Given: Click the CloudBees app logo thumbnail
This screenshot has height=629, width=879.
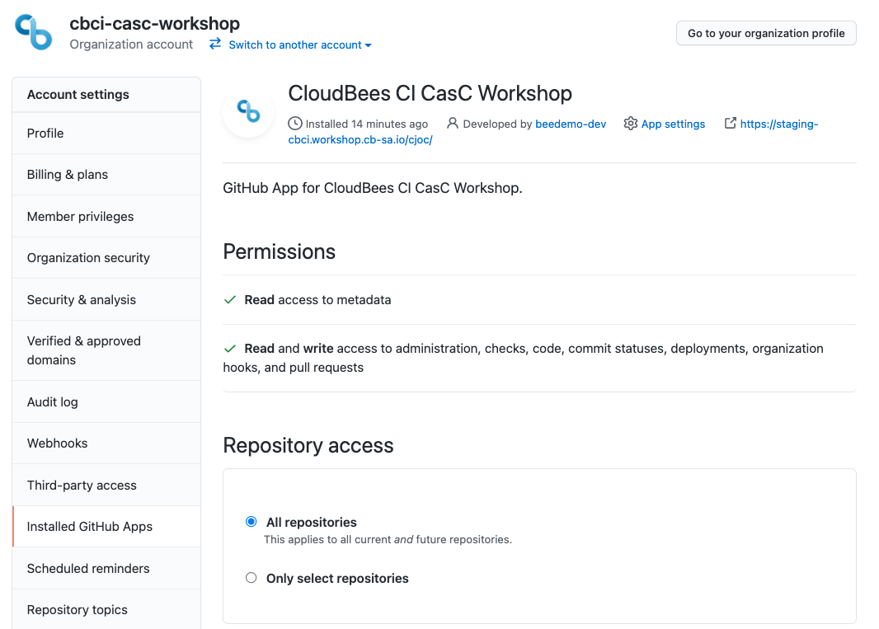Looking at the screenshot, I should [247, 111].
